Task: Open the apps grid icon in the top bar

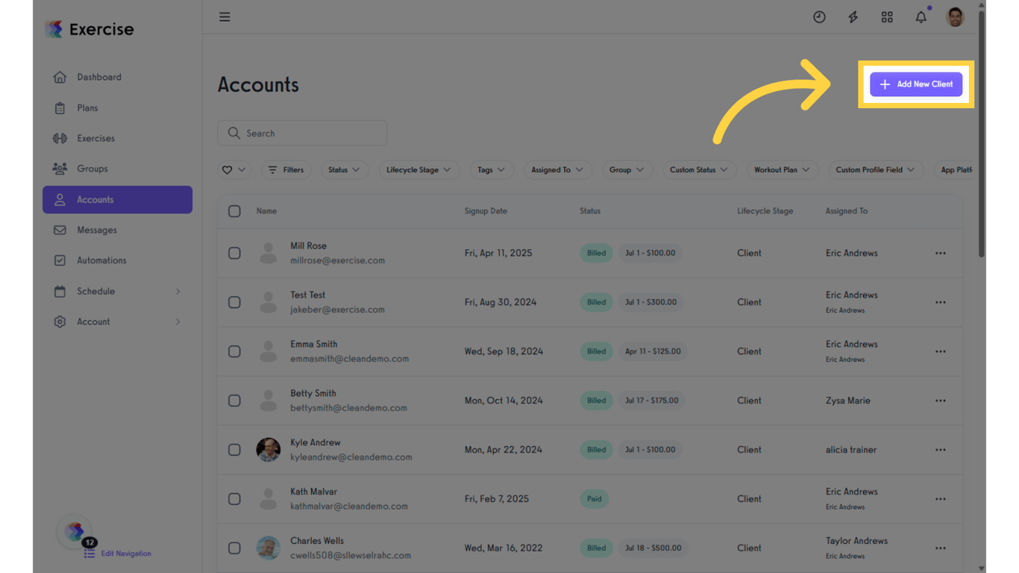Action: coord(887,16)
